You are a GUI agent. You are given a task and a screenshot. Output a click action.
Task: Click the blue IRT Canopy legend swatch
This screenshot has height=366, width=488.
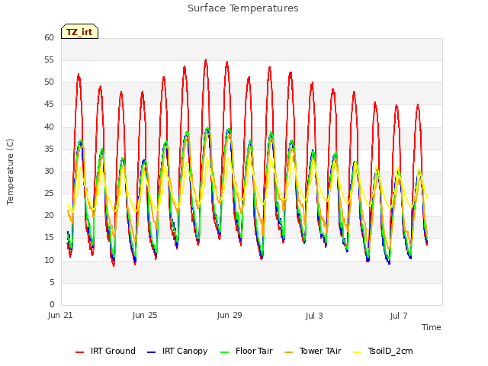click(151, 352)
